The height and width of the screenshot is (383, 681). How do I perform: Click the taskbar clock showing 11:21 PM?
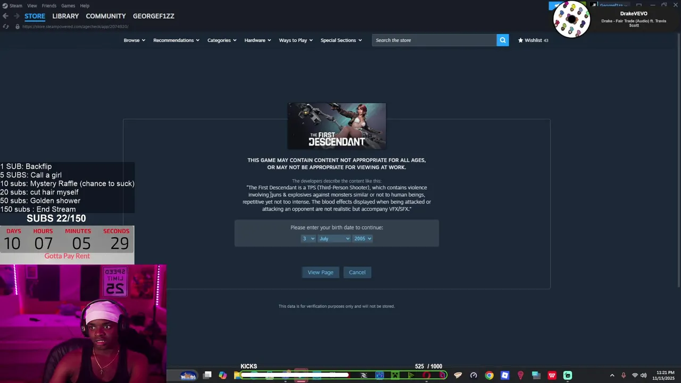coord(665,375)
